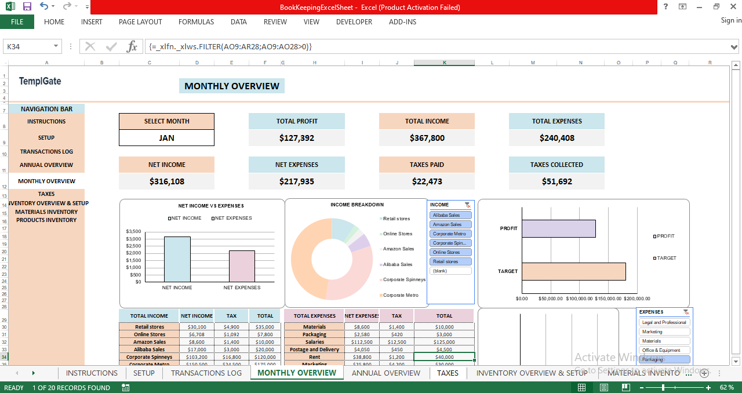Viewport: 742px width, 393px height.
Task: Click Sign in link
Action: (731, 20)
